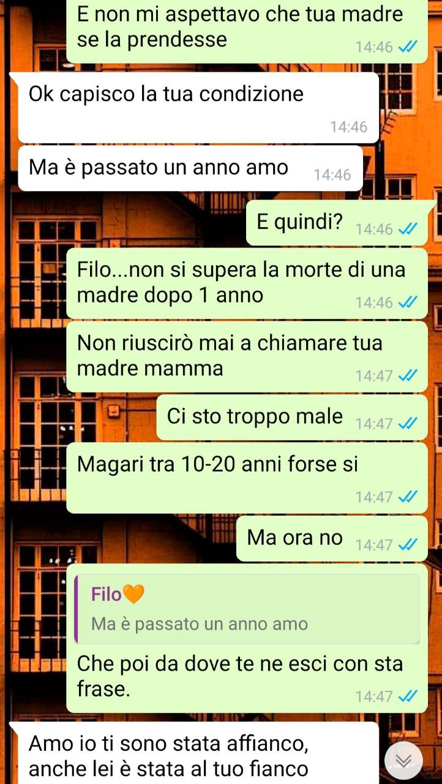
Task: Tap the 'Ci sto troppo male' bubble
Action: pyautogui.click(x=292, y=417)
